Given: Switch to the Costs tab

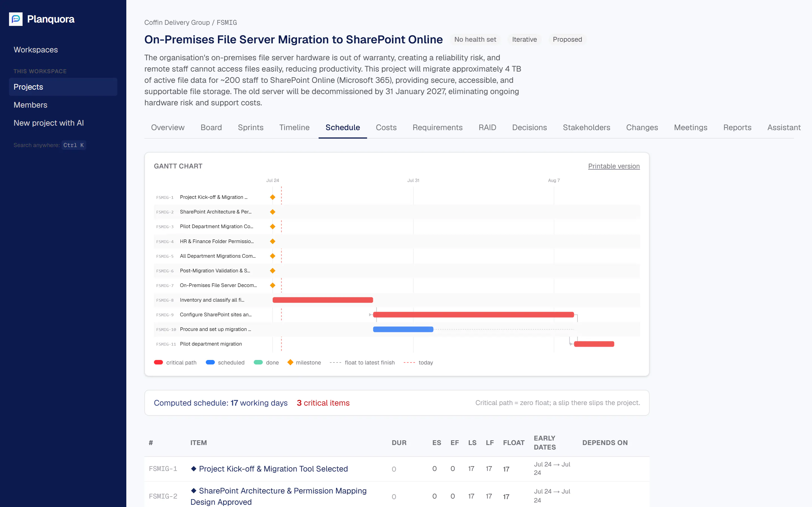Looking at the screenshot, I should coord(386,127).
